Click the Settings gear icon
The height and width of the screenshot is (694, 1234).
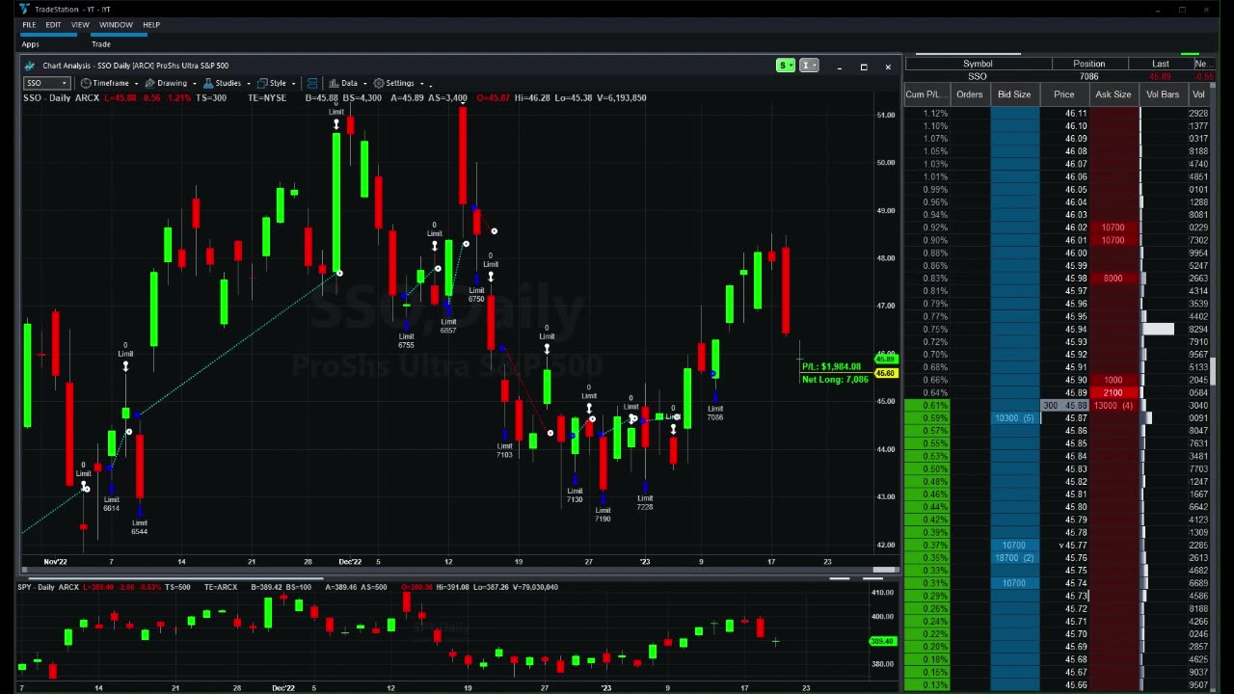tap(379, 83)
